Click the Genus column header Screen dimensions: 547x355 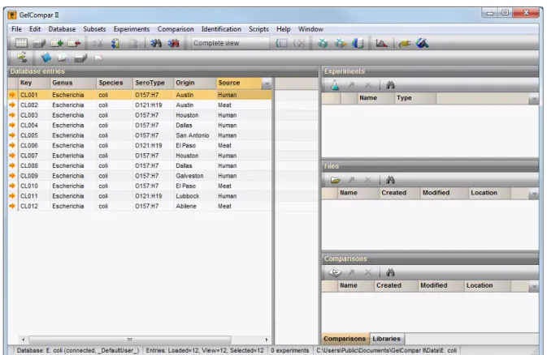pos(72,83)
